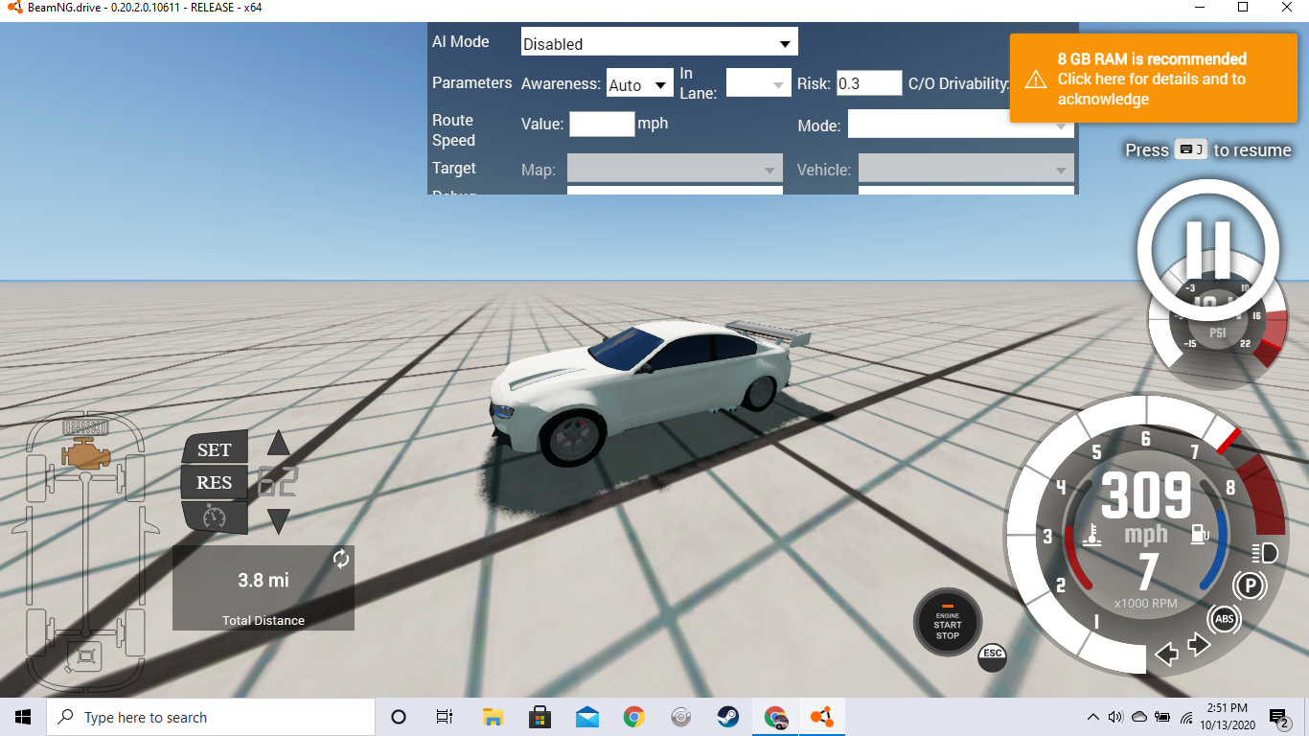Click the turbo boost PSI gauge
Image resolution: width=1309 pixels, height=736 pixels.
coord(1217,331)
